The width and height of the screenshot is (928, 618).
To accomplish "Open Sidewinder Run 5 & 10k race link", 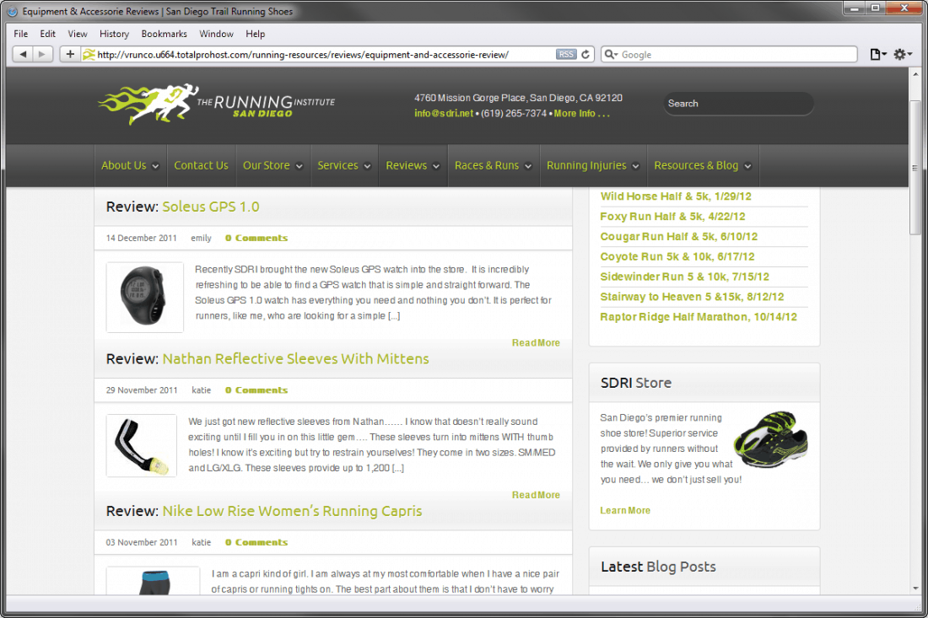I will click(x=685, y=277).
